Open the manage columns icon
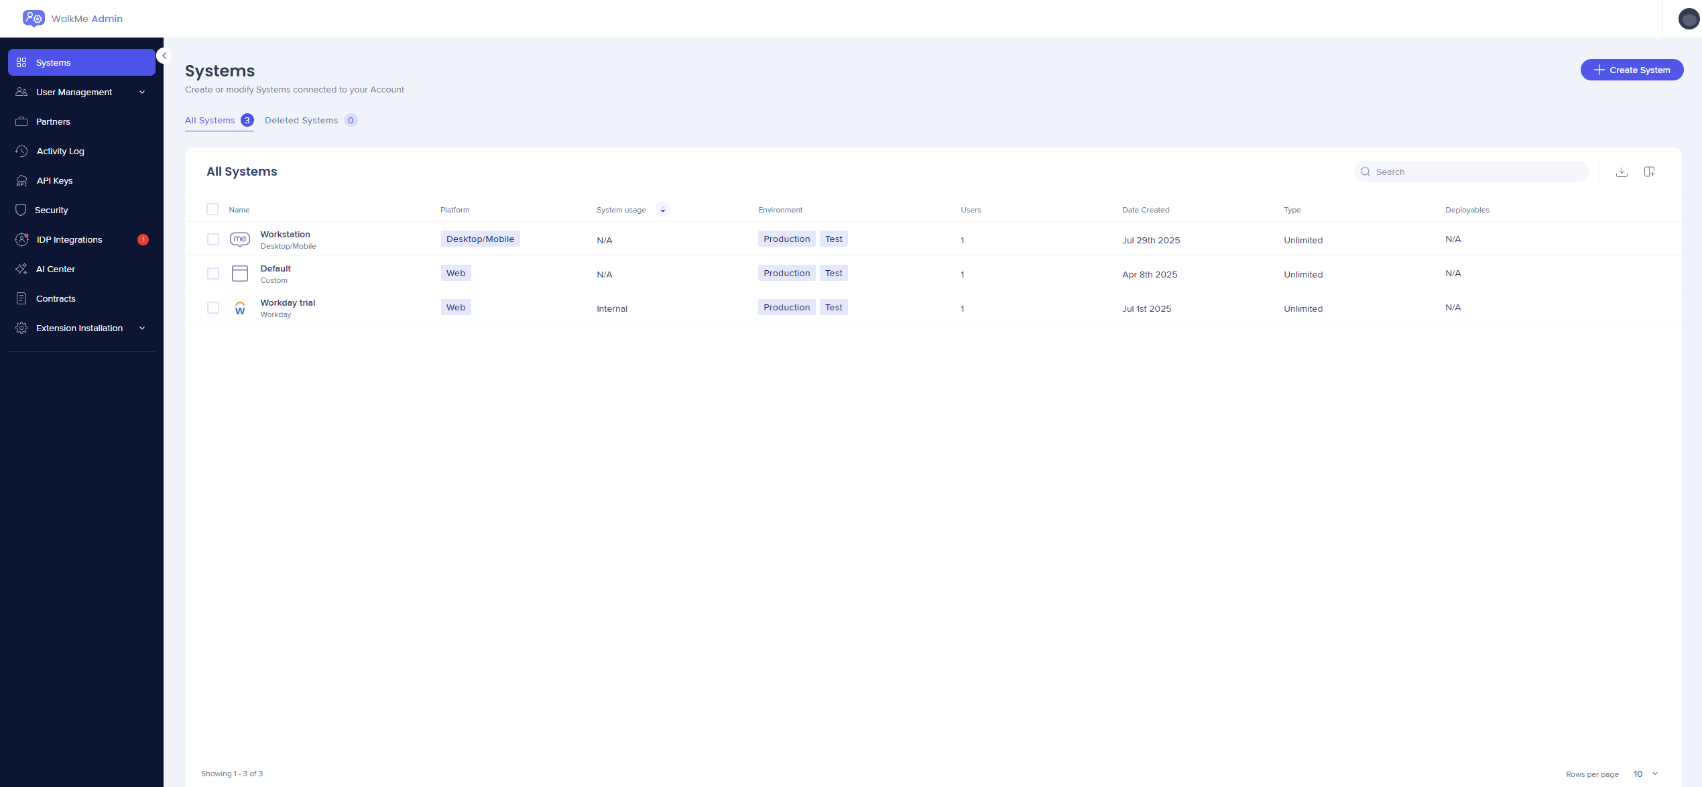This screenshot has width=1702, height=787. point(1650,172)
